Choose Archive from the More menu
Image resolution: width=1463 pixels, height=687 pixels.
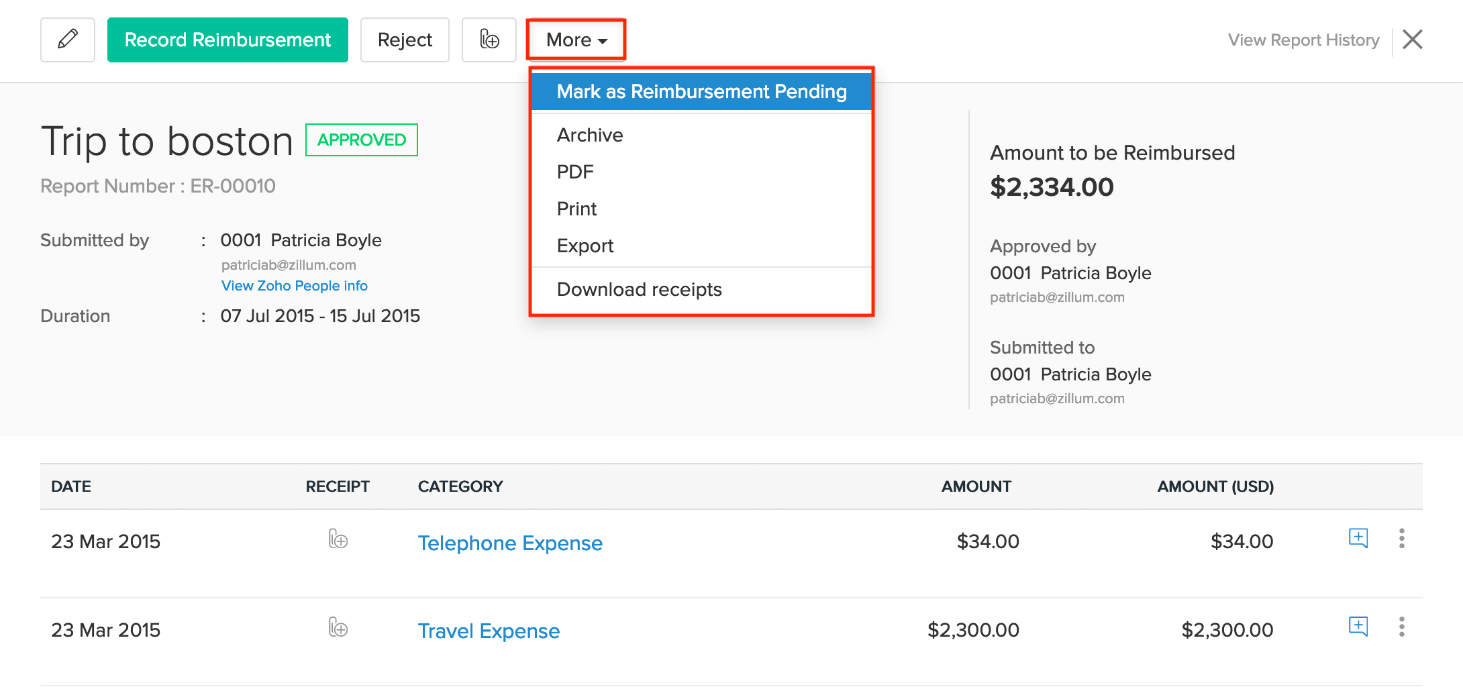click(589, 134)
